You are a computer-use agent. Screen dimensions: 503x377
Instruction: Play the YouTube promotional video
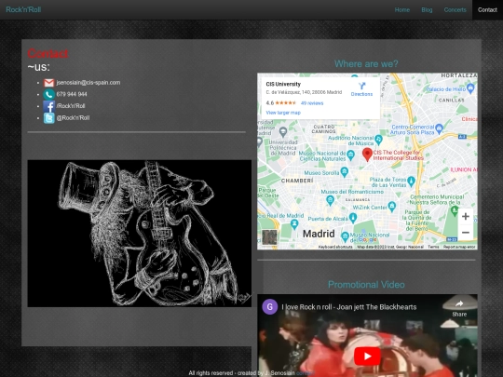(367, 356)
